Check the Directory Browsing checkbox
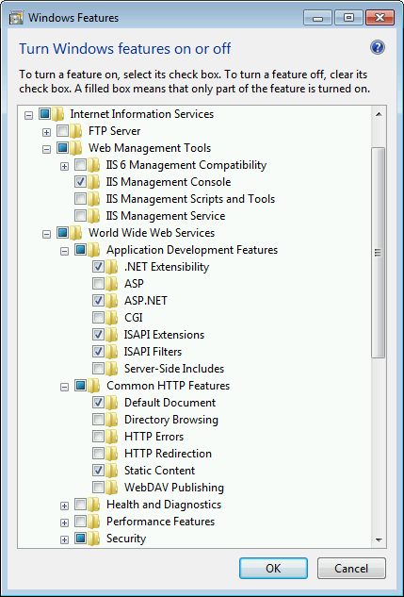The width and height of the screenshot is (404, 597). pyautogui.click(x=98, y=420)
